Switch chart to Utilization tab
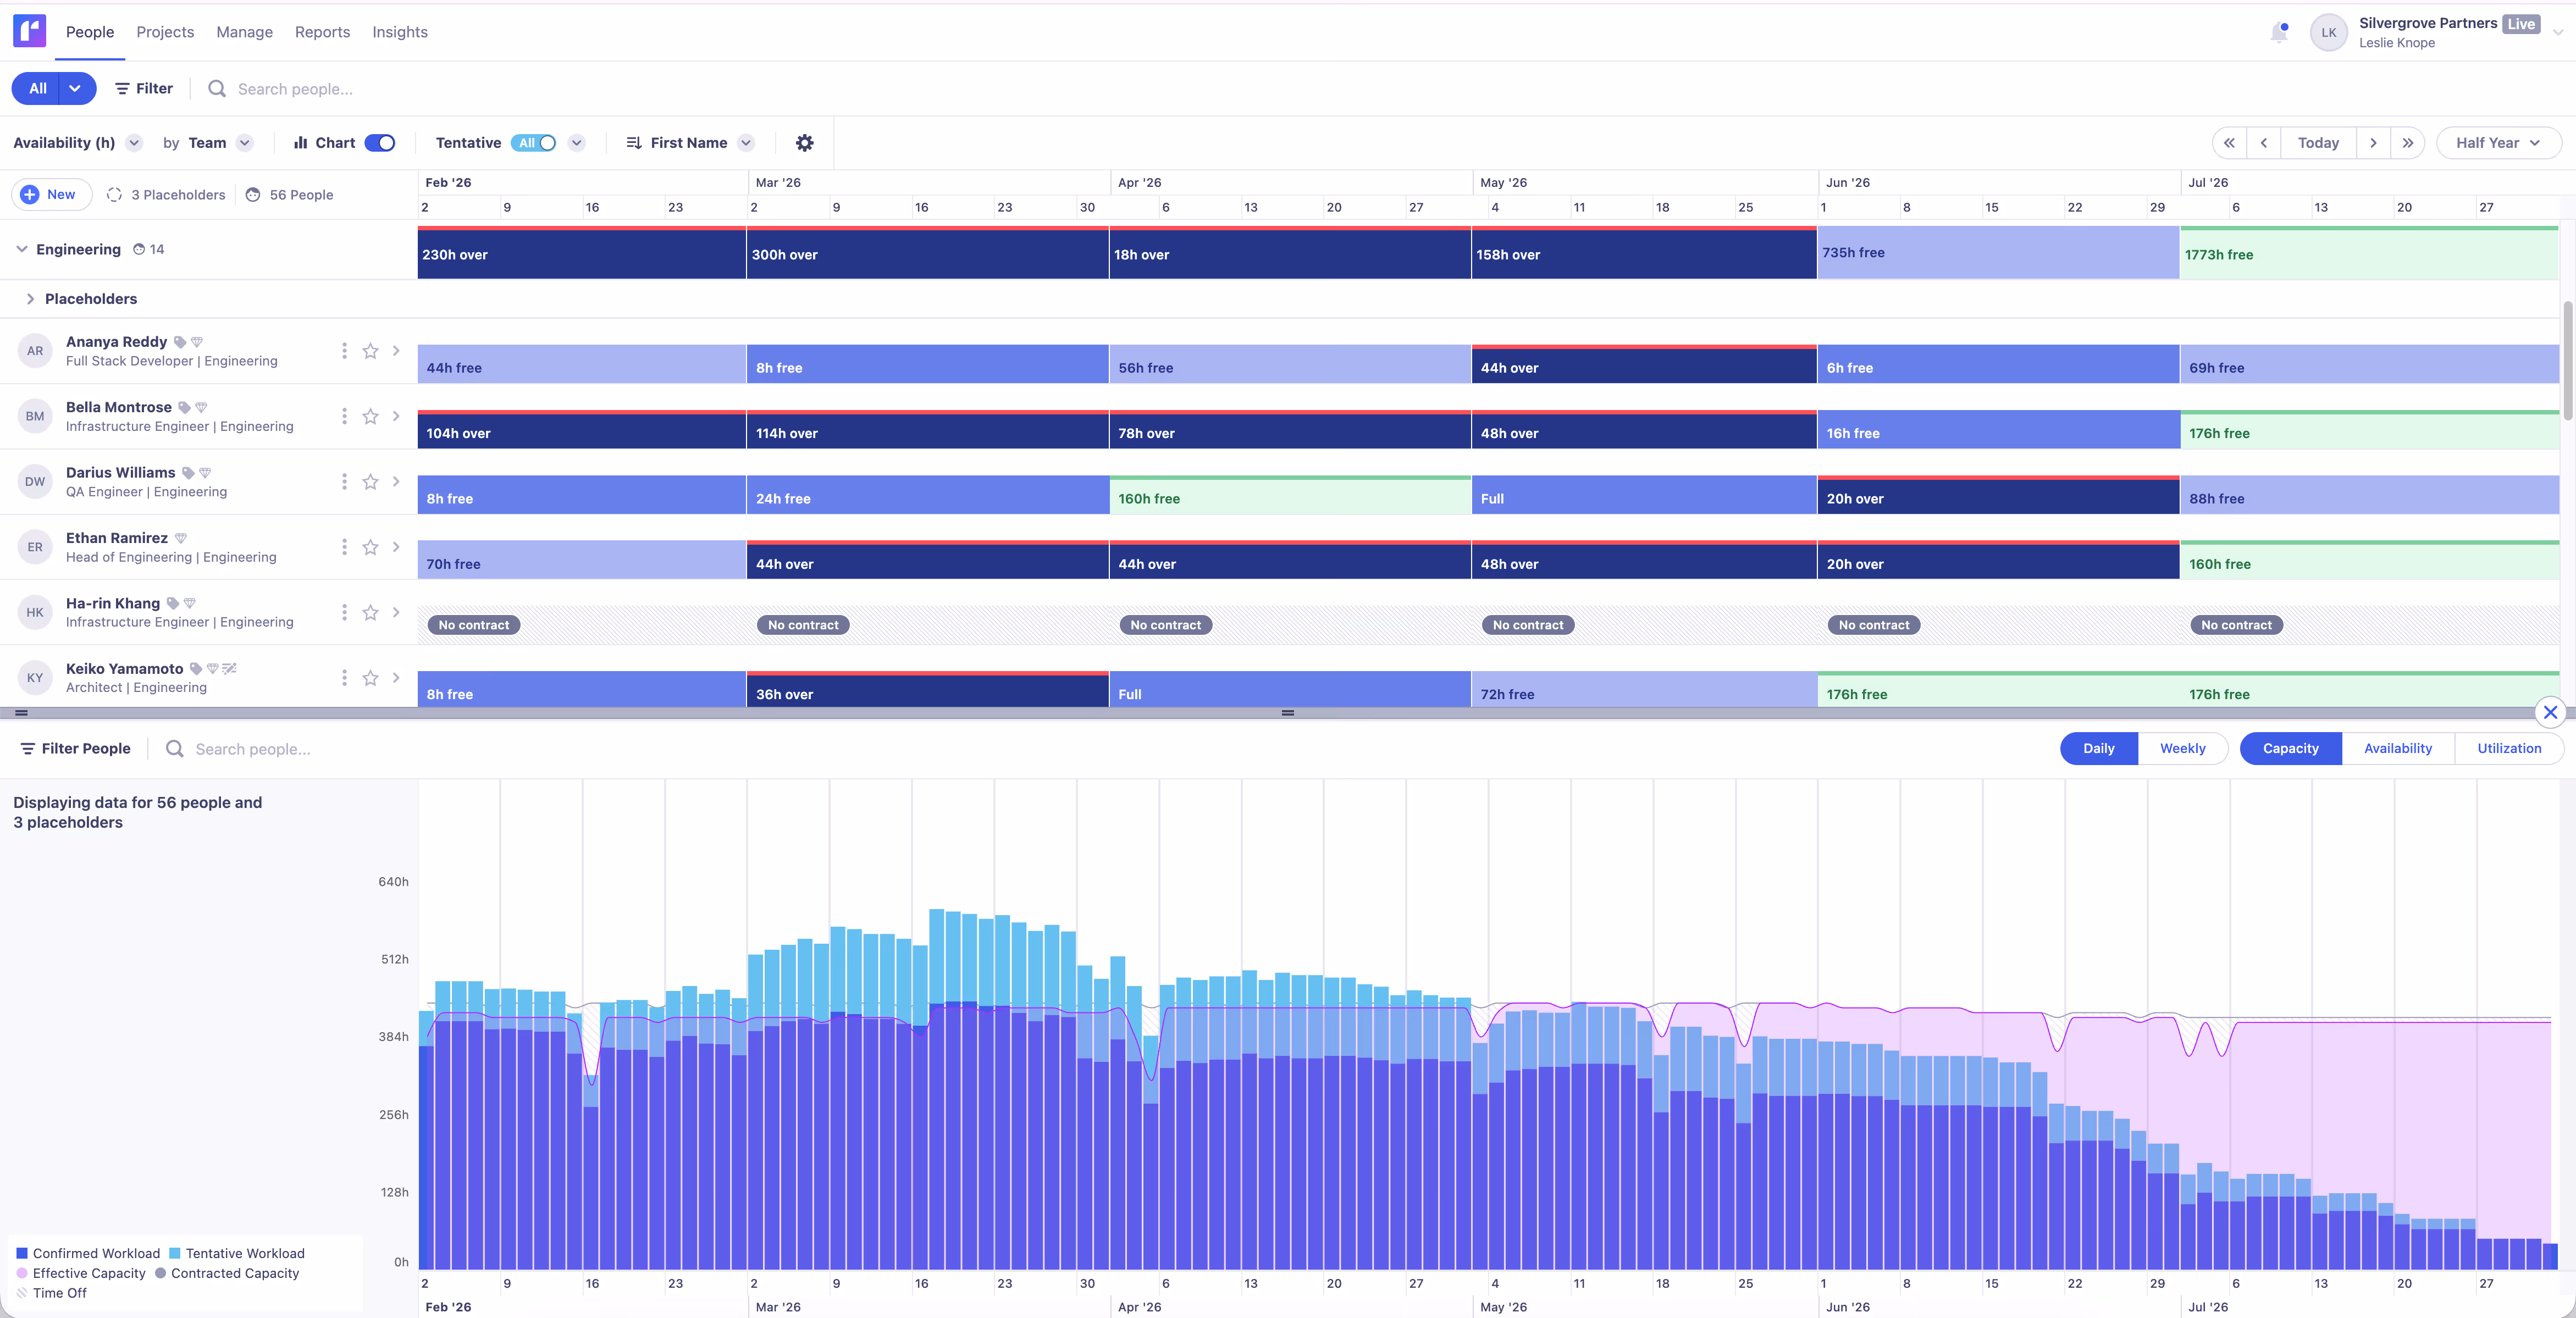This screenshot has width=2576, height=1318. coord(2508,748)
